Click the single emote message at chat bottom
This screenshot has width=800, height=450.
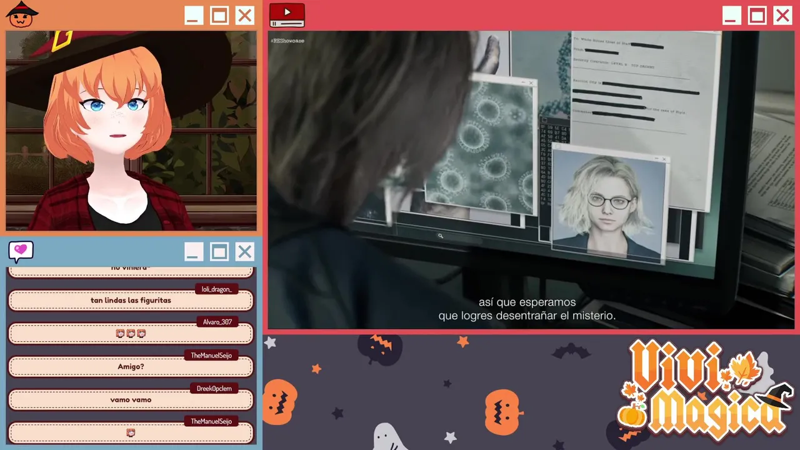pyautogui.click(x=131, y=432)
